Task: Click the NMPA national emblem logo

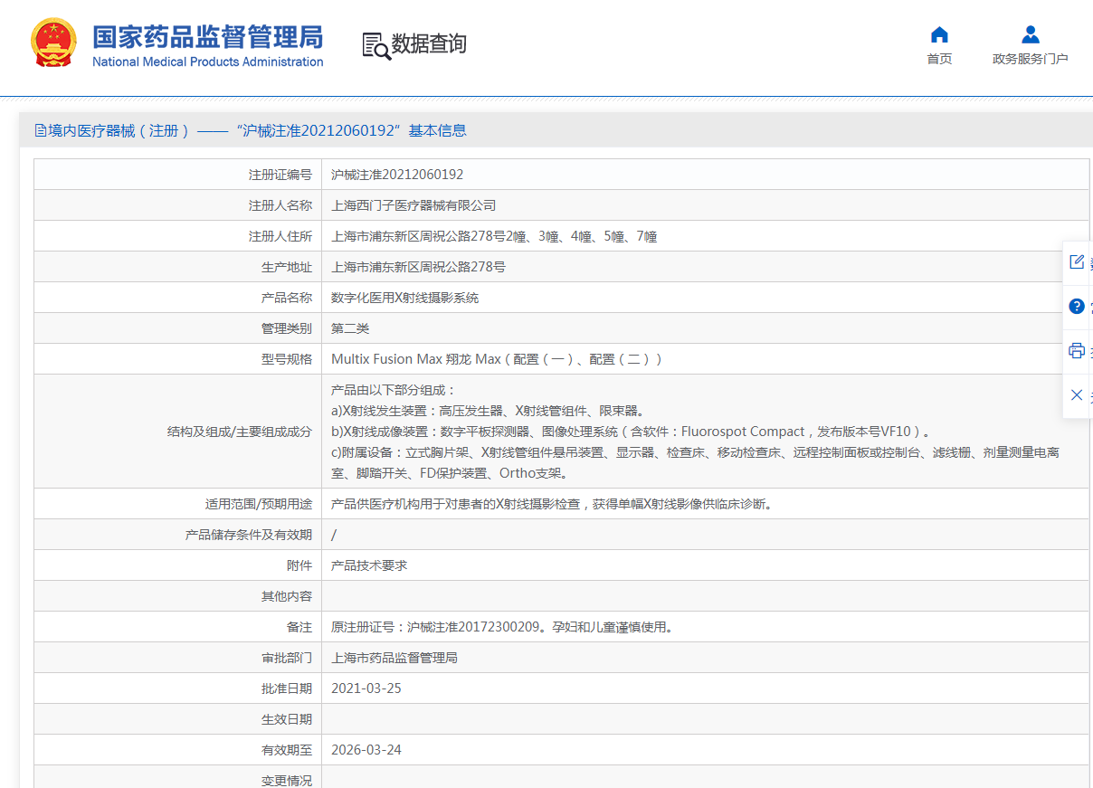Action: coord(54,43)
